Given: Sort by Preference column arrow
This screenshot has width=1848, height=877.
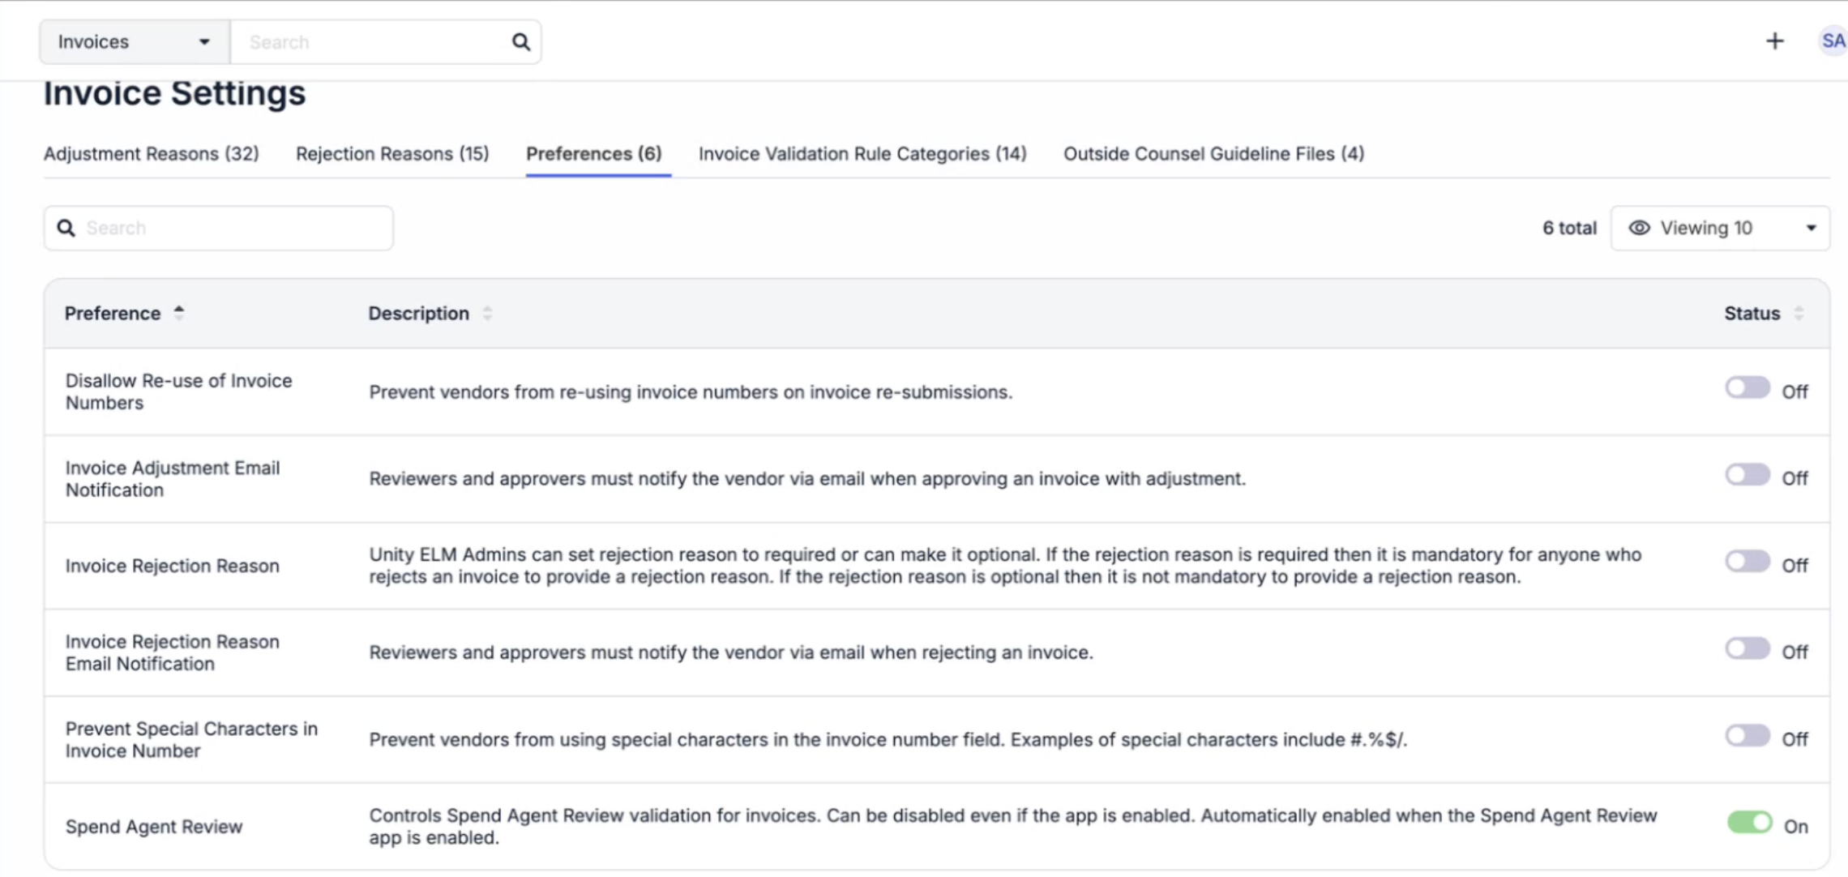Looking at the screenshot, I should click(x=179, y=313).
